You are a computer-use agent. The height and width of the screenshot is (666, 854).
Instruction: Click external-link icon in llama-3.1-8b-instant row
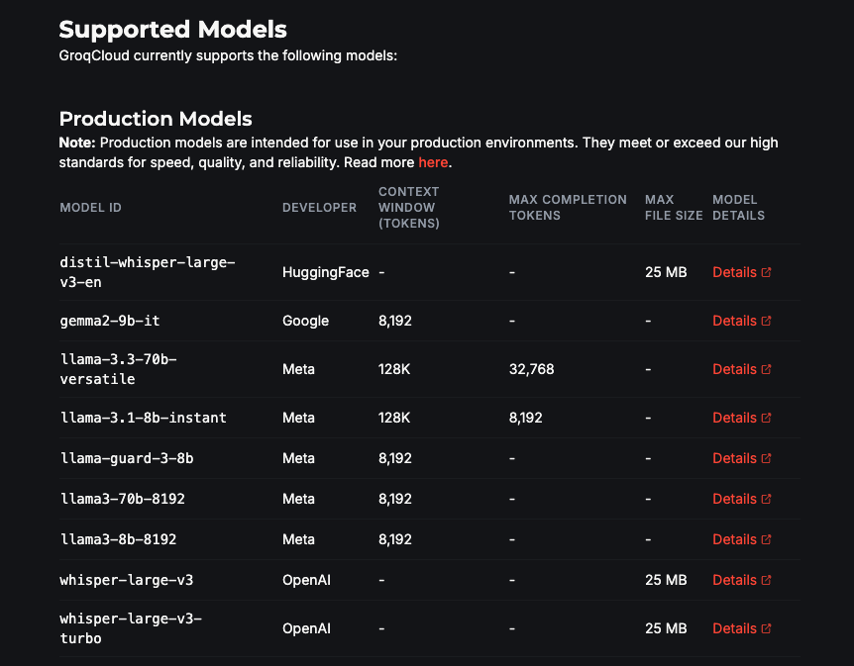click(x=766, y=418)
